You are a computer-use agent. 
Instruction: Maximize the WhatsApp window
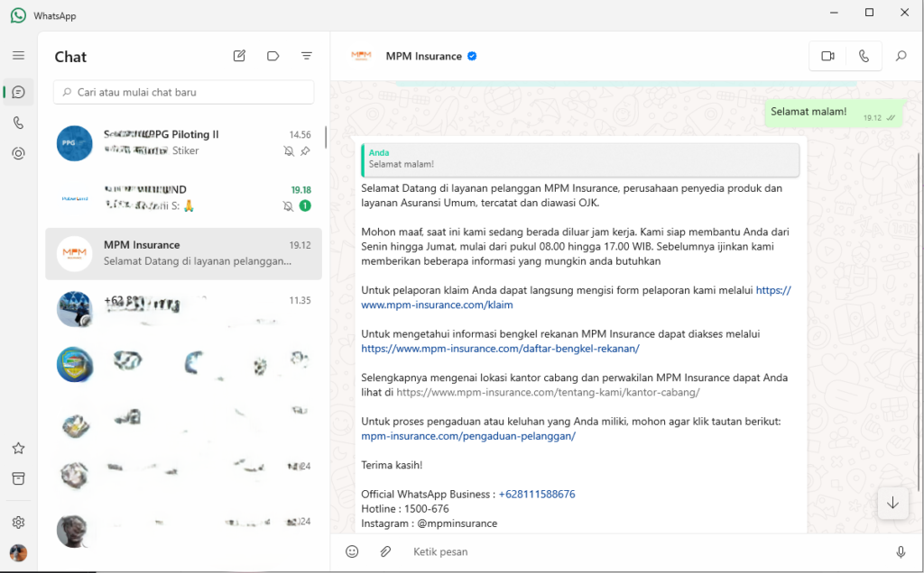click(869, 13)
